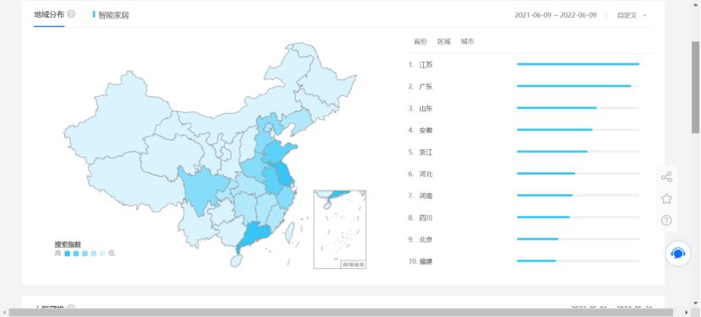This screenshot has height=317, width=701.
Task: Click the 搜索指数 legend label
Action: tap(68, 244)
